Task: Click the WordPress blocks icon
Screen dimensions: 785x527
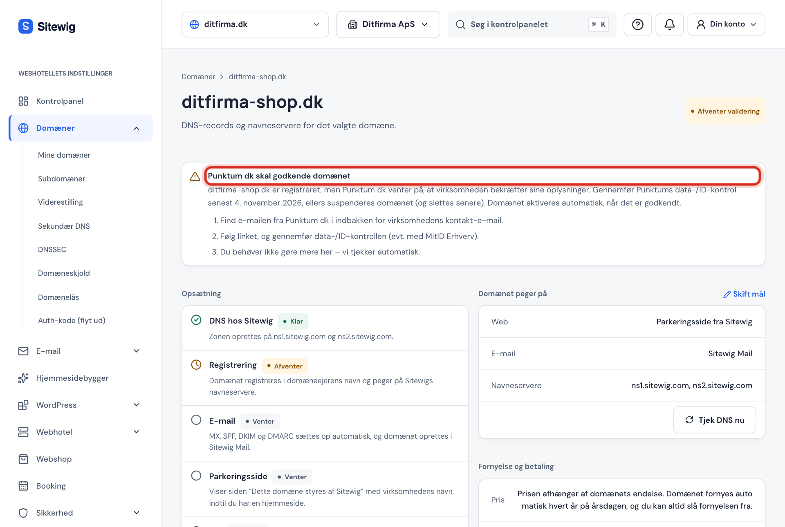Action: pyautogui.click(x=23, y=405)
